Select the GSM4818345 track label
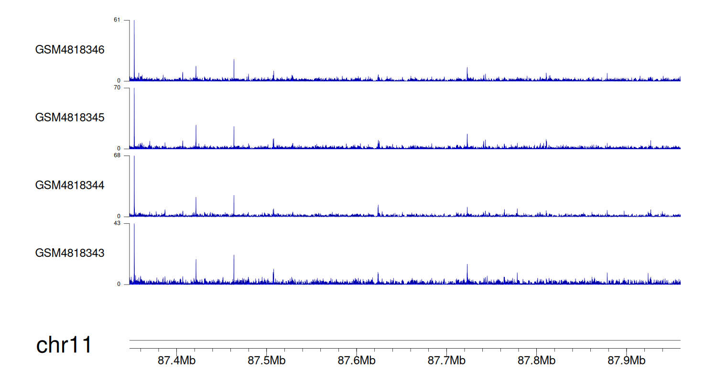 [x=70, y=117]
